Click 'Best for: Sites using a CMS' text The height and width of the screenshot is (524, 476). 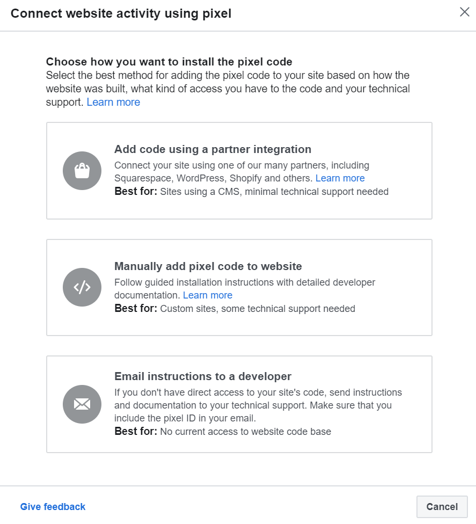tap(251, 191)
